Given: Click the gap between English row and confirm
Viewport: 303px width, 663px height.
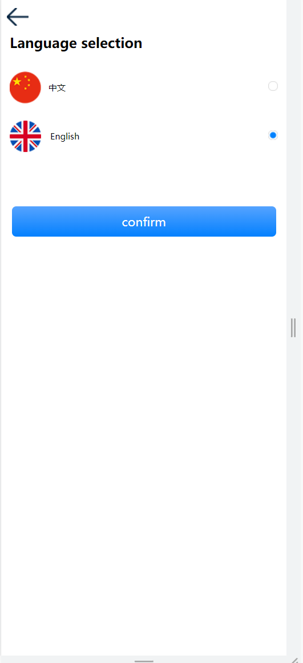Looking at the screenshot, I should (143, 179).
